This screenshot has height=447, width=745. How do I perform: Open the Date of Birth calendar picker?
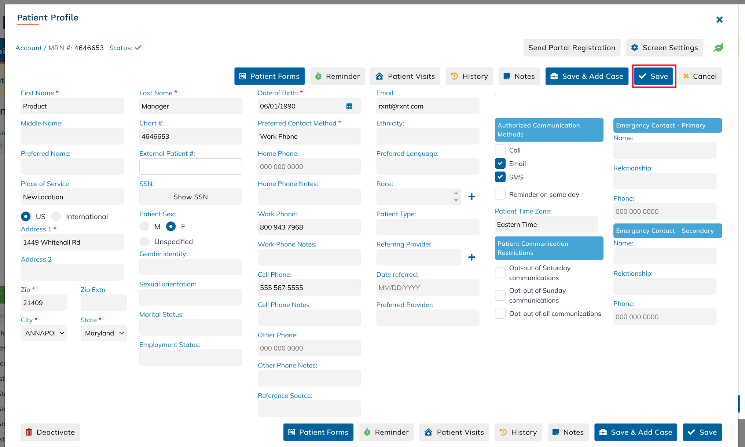tap(349, 106)
